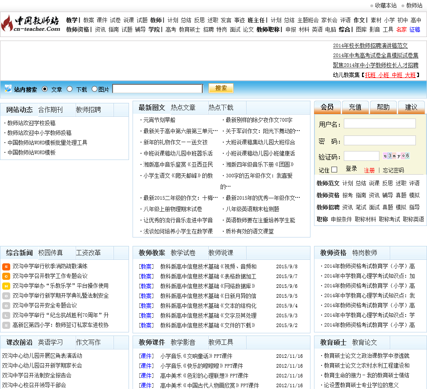
Task: Open 教育硕士论文之政治课教学中渗透就 article
Action: pyautogui.click(x=367, y=356)
